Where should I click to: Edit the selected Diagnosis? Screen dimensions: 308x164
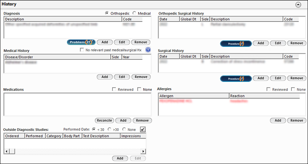pos(122,42)
